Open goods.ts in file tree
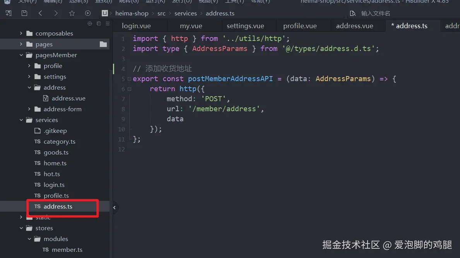 [56, 152]
